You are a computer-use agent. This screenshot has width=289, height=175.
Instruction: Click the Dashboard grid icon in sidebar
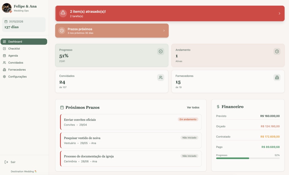4,42
